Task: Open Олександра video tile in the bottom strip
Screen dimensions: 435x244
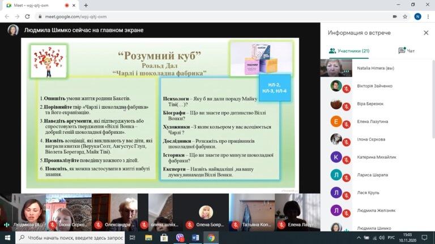Action: click(114, 212)
